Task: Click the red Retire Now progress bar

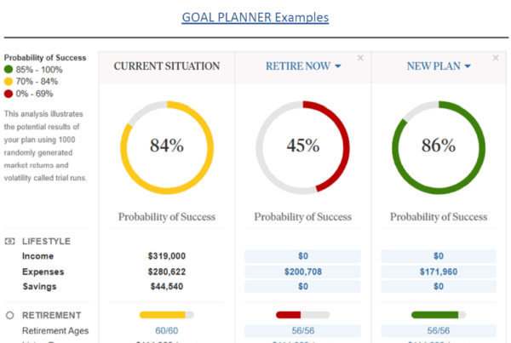Action: tap(302, 315)
